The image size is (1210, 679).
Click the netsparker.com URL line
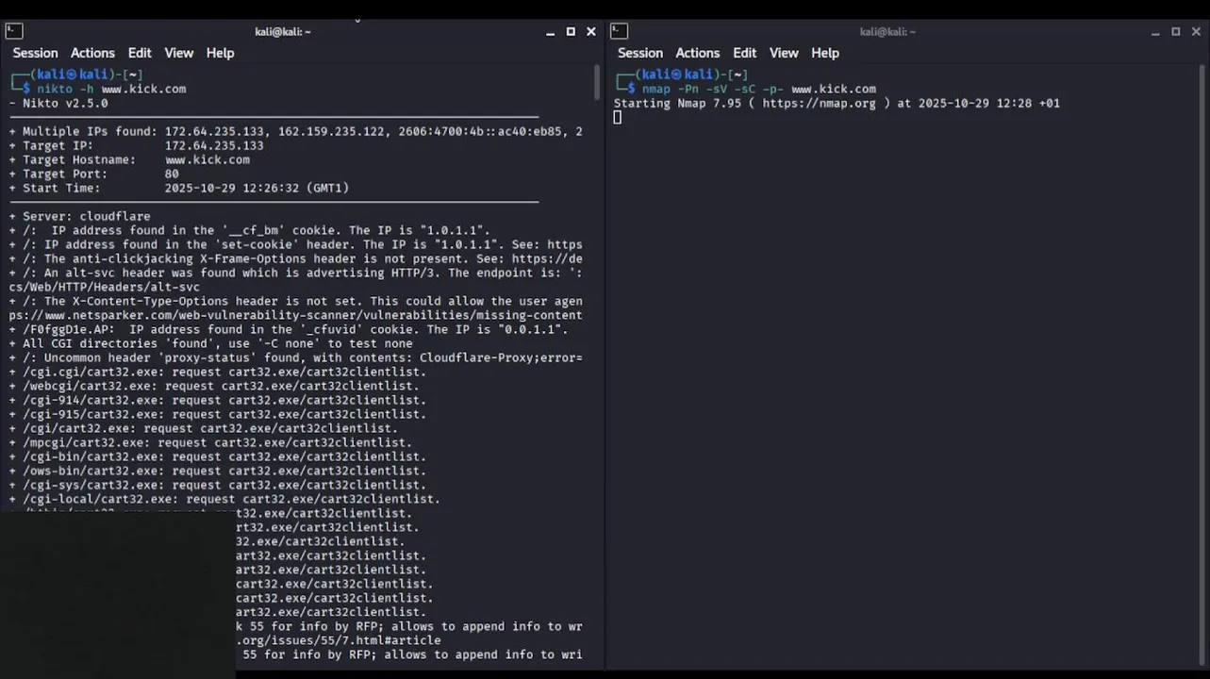296,315
